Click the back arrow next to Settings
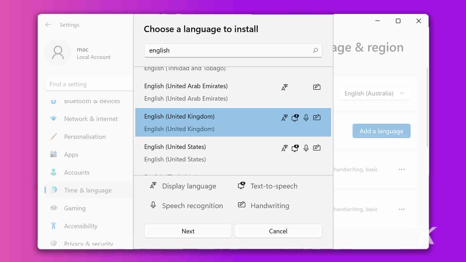The image size is (466, 262). point(48,25)
